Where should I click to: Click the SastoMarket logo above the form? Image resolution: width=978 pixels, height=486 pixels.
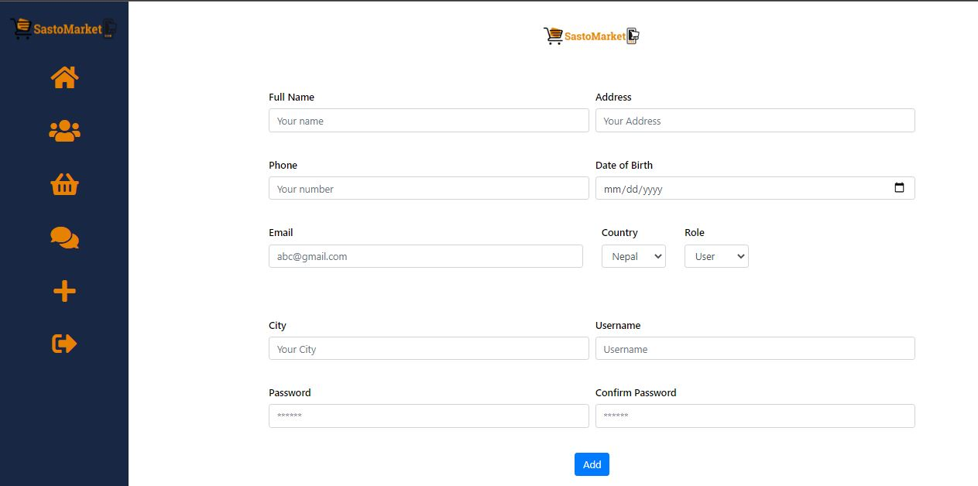click(x=592, y=36)
